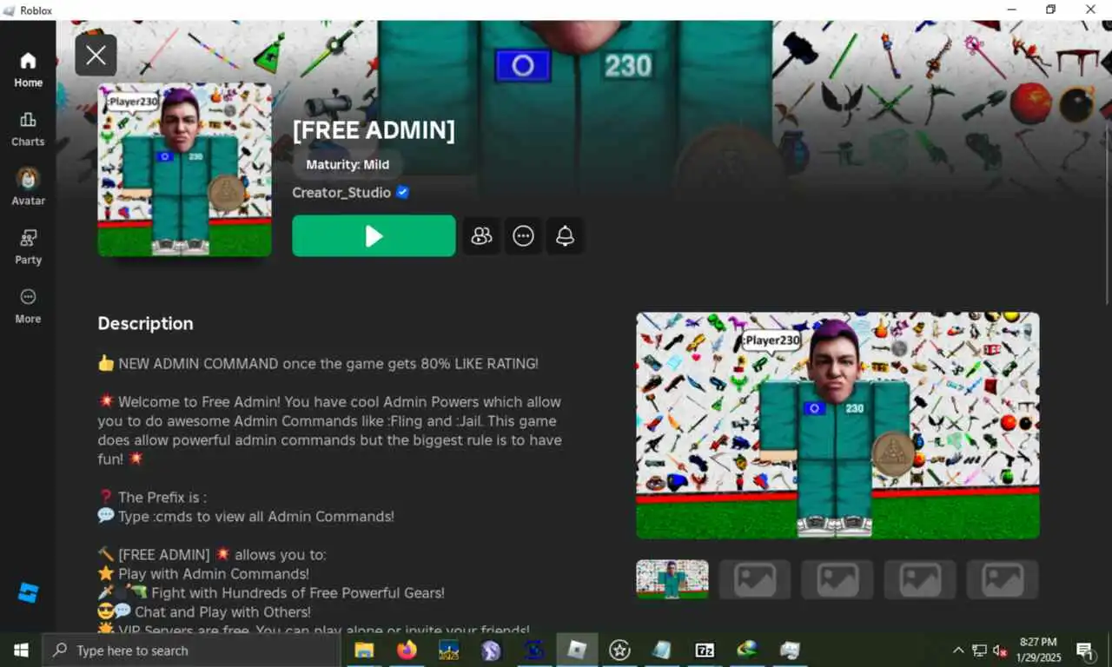Open Charts in the sidebar
This screenshot has height=667, width=1112.
tap(28, 129)
